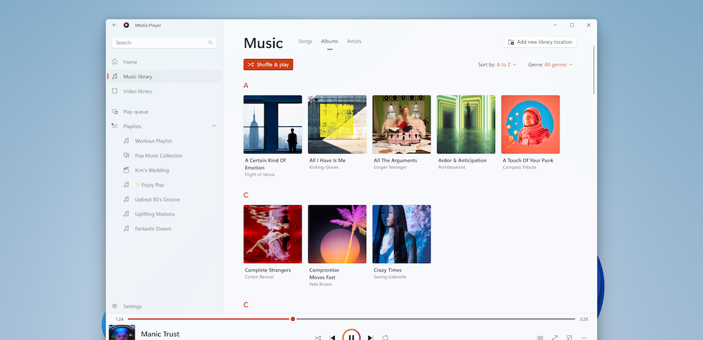703x340 pixels.
Task: Open Settings at the sidebar bottom
Action: tap(132, 306)
